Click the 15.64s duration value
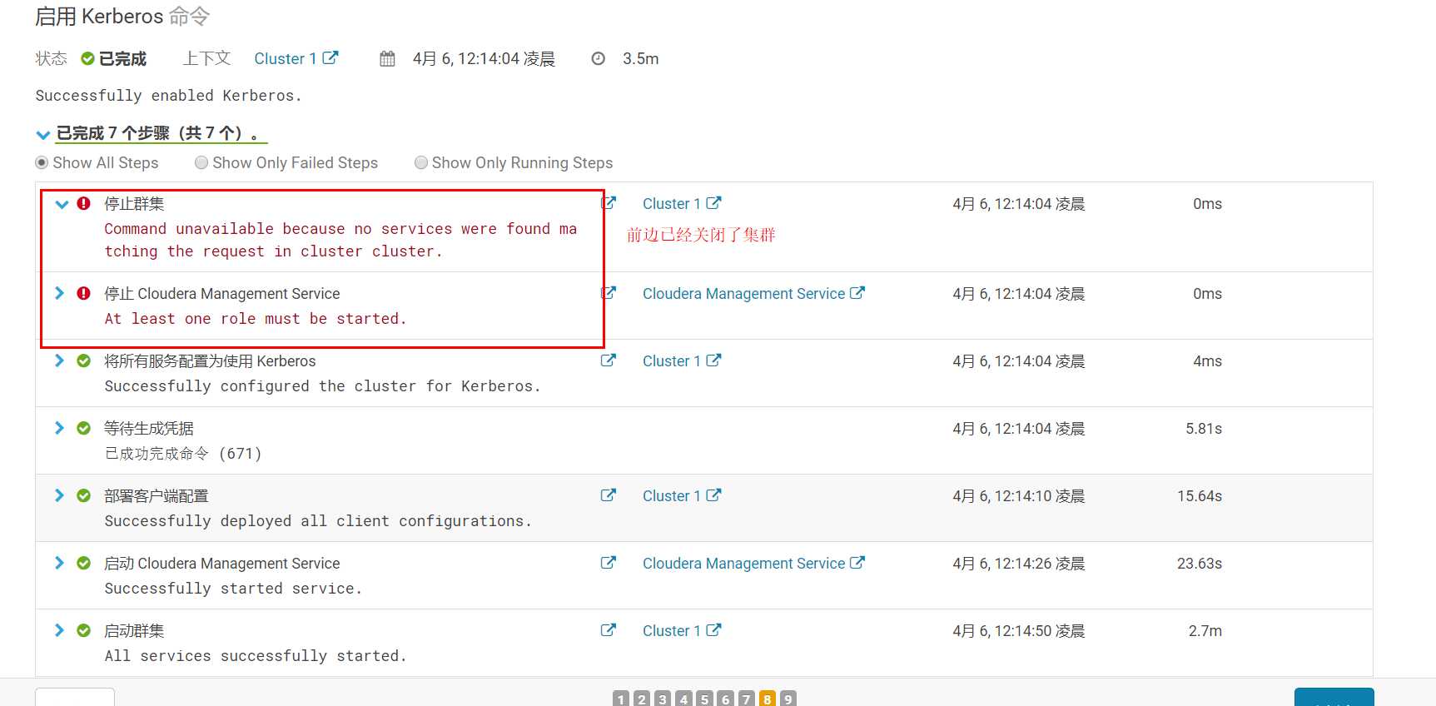 1200,495
